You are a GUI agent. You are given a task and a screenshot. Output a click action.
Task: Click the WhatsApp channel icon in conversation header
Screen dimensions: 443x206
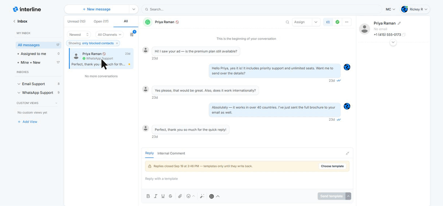[147, 22]
